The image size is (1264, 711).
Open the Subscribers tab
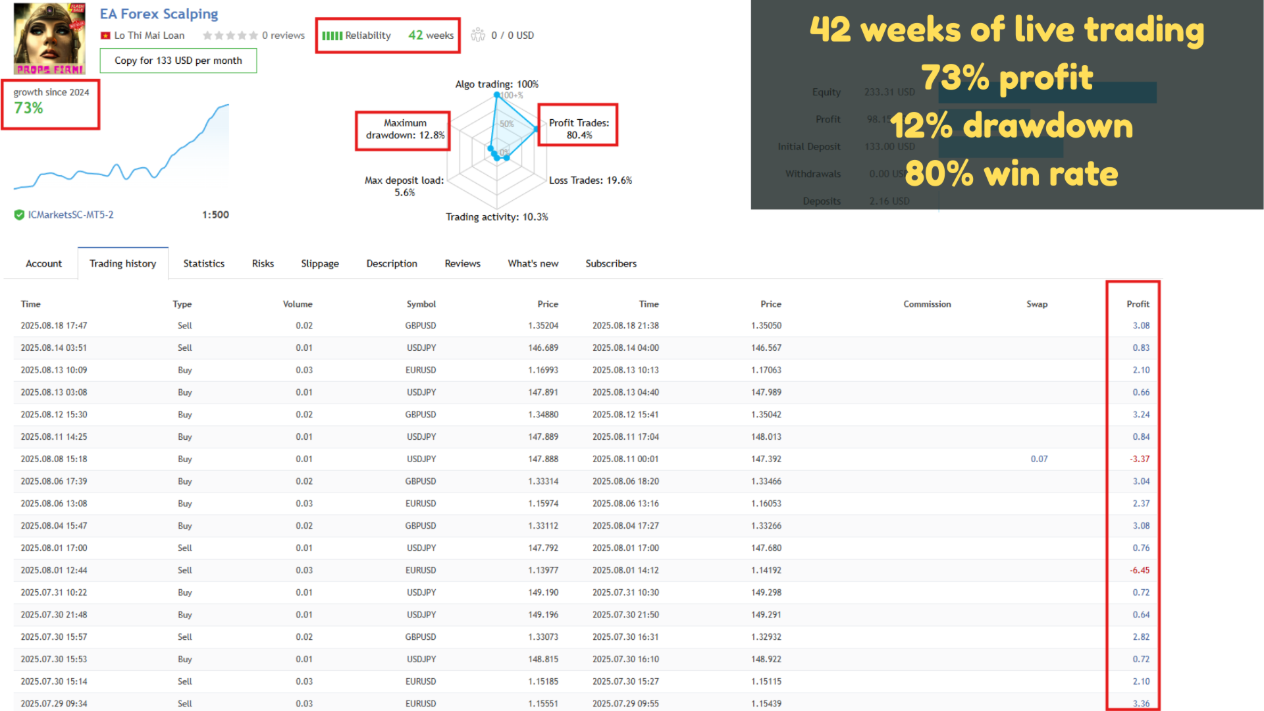[x=611, y=263]
